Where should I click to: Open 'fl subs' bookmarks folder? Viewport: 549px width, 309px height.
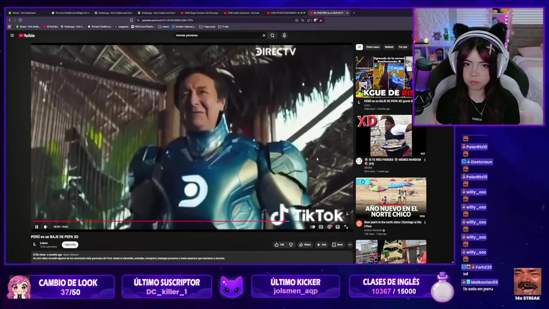tap(223, 27)
